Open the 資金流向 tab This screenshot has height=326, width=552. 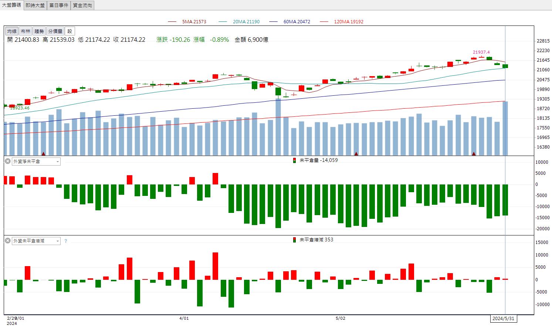pos(82,5)
